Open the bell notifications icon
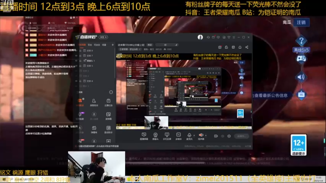The image size is (326, 183). click(240, 47)
